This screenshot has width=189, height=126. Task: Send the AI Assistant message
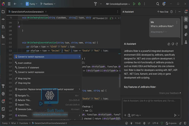pos(175,115)
